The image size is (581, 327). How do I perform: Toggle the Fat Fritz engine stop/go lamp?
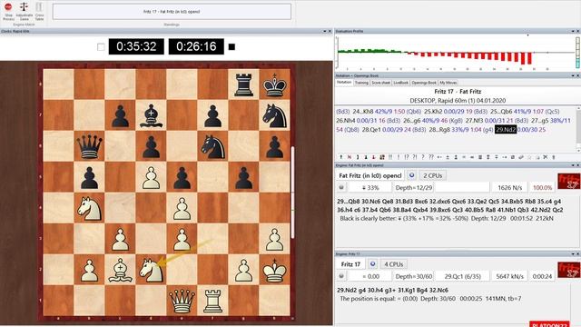pos(341,188)
